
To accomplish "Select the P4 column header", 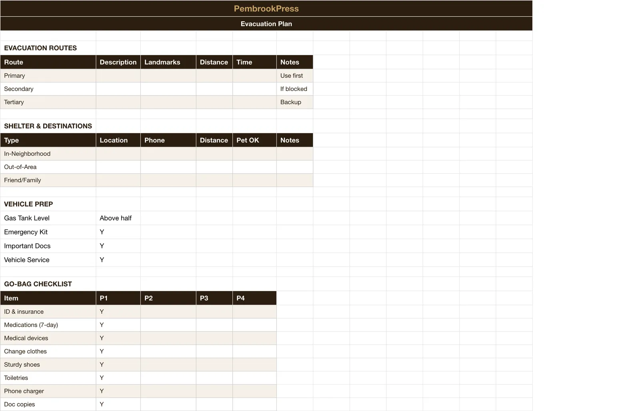I will [254, 298].
